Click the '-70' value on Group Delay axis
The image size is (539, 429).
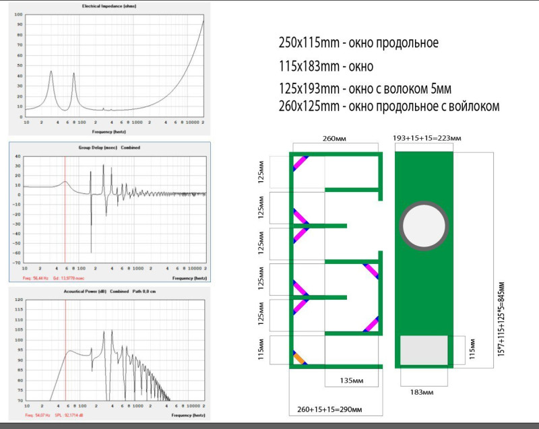(17, 263)
